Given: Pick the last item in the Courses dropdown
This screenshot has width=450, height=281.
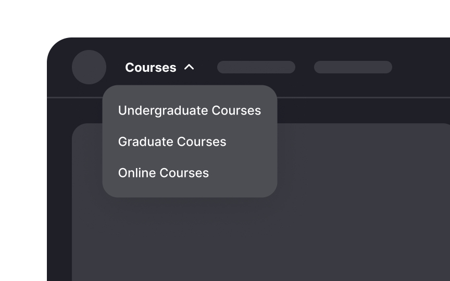Looking at the screenshot, I should [163, 173].
